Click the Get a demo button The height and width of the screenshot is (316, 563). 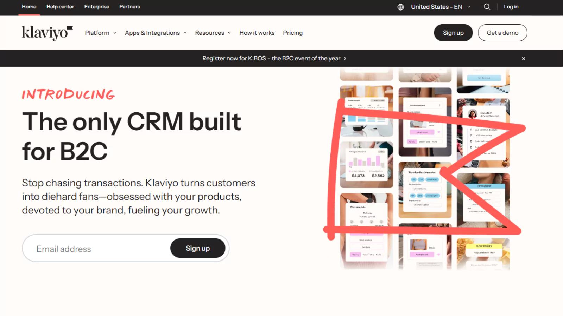click(x=502, y=33)
